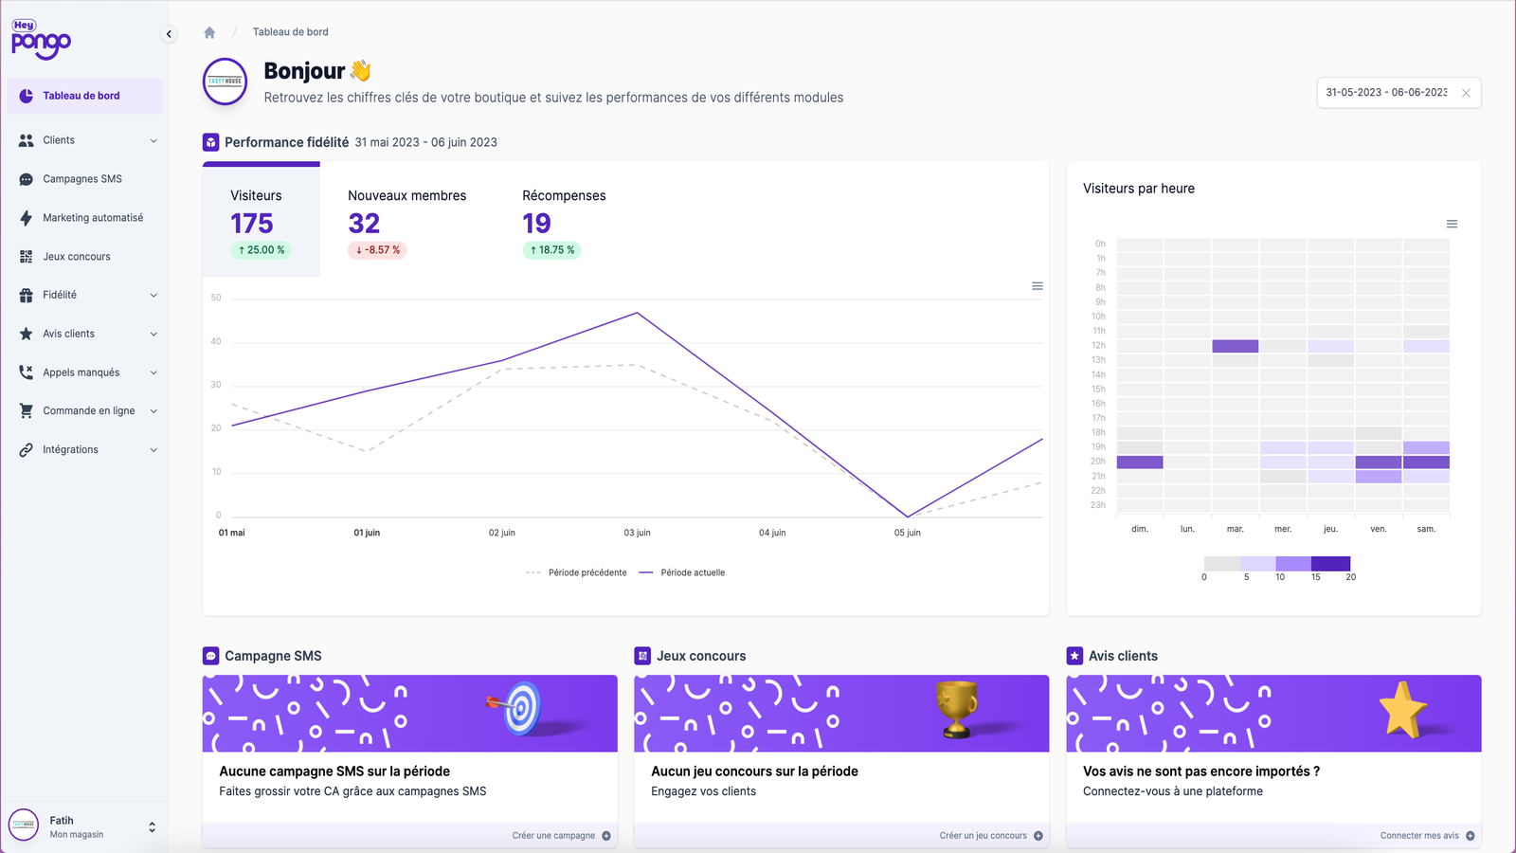Click the Intégrations link icon

(x=26, y=450)
